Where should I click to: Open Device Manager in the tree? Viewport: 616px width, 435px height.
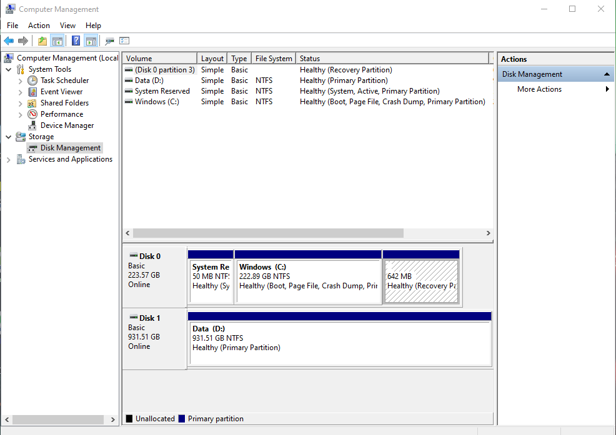[x=67, y=125]
